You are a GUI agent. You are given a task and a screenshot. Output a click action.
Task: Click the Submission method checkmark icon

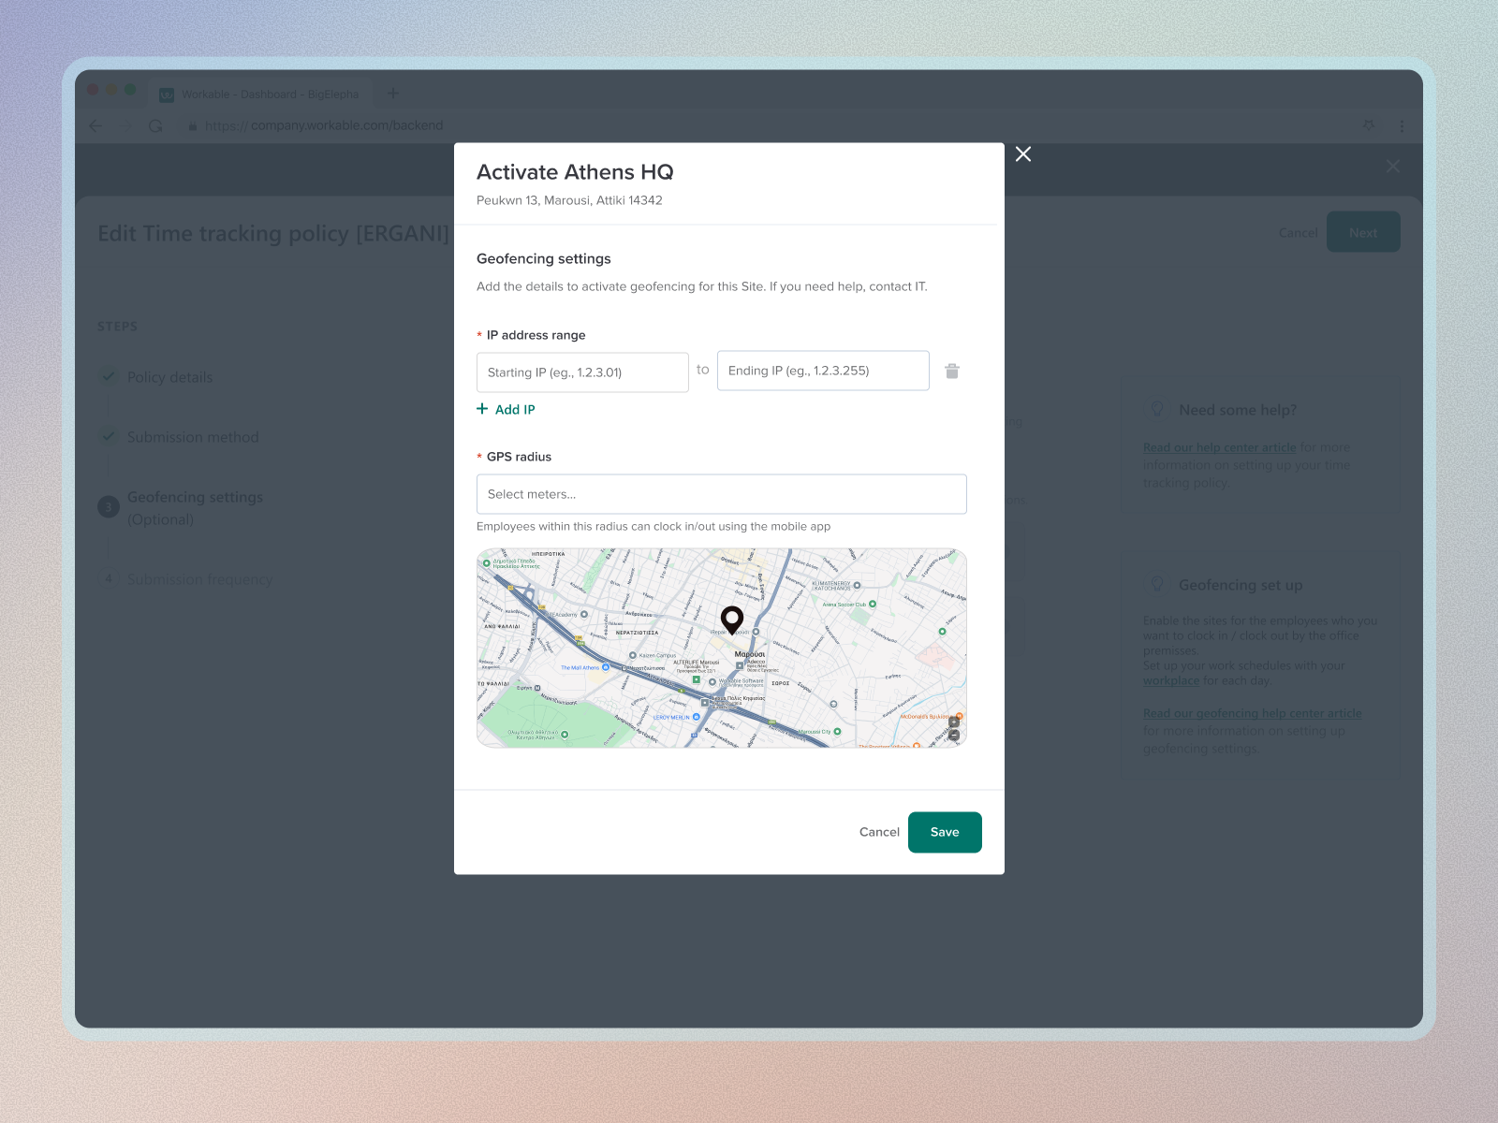click(x=109, y=436)
